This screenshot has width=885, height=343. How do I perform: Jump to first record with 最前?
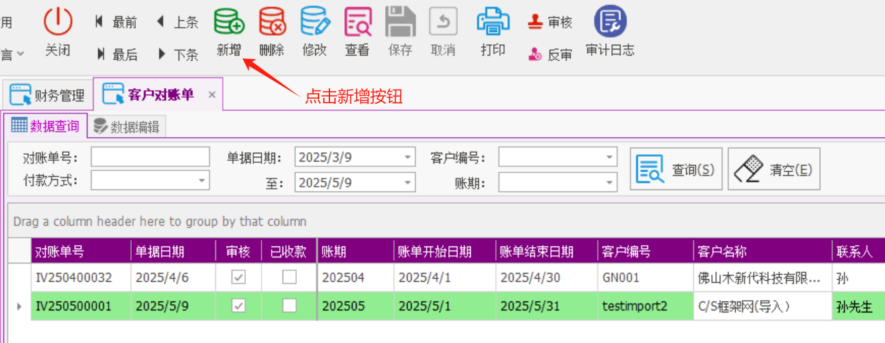pyautogui.click(x=116, y=22)
